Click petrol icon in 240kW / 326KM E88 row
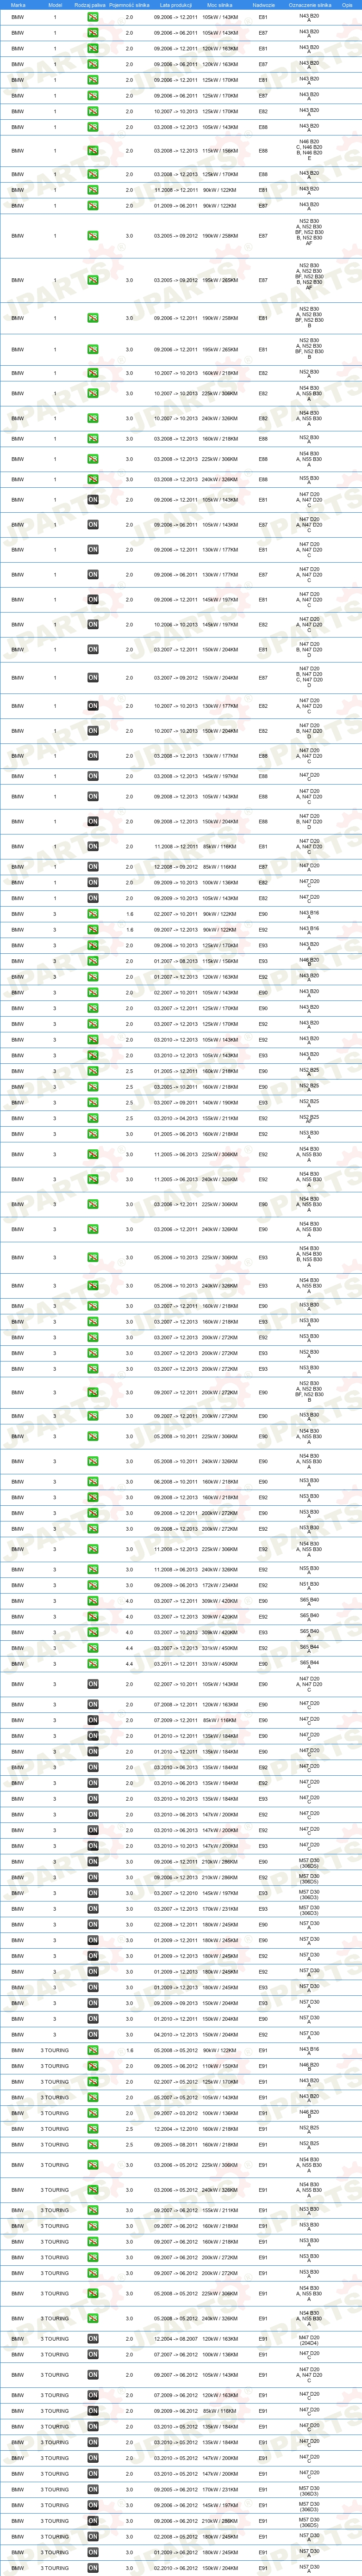This screenshot has height=2576, width=362. (92, 479)
